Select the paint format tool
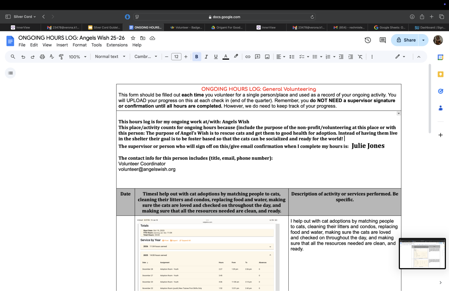449x291 pixels. coord(61,57)
